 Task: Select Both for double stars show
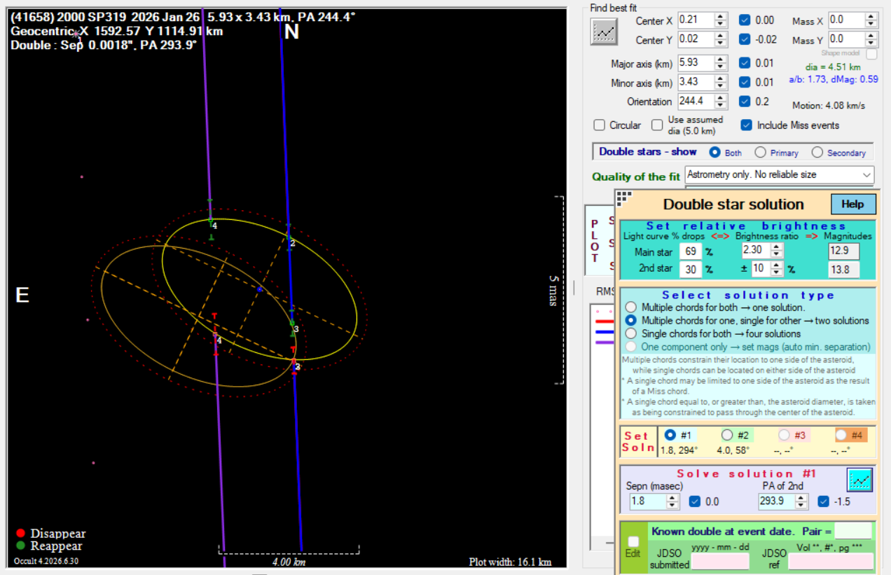pyautogui.click(x=715, y=152)
